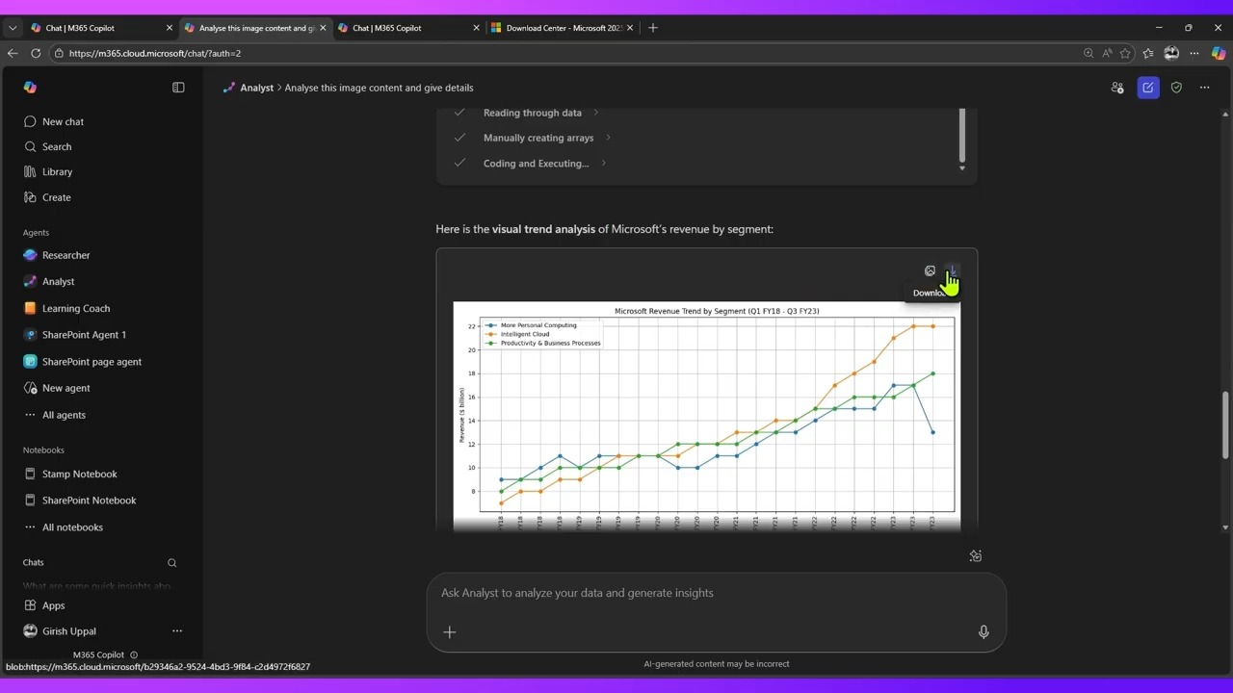This screenshot has height=693, width=1233.
Task: Collapse the sidebar navigation panel
Action: coord(178,88)
